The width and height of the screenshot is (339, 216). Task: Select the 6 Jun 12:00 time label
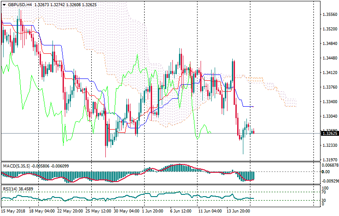click(182, 211)
